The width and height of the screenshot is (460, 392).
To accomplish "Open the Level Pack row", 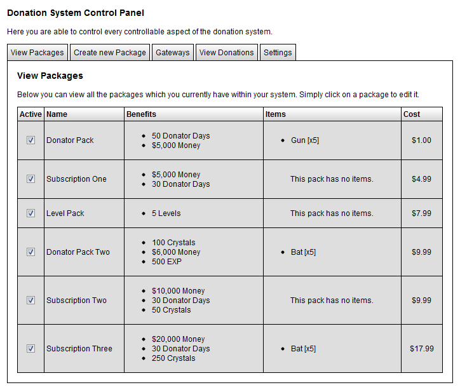I will (65, 213).
